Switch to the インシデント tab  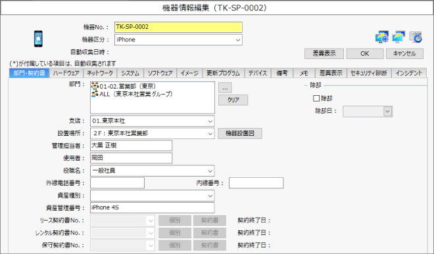pyautogui.click(x=409, y=73)
